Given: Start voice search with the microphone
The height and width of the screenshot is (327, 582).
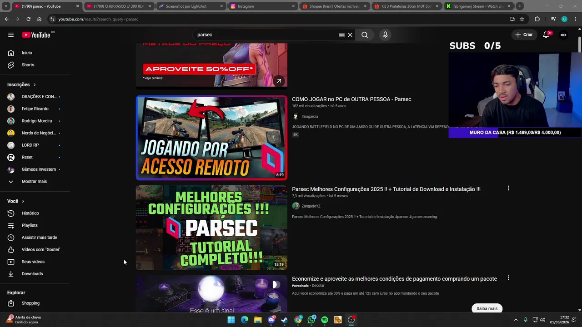Looking at the screenshot, I should point(385,35).
